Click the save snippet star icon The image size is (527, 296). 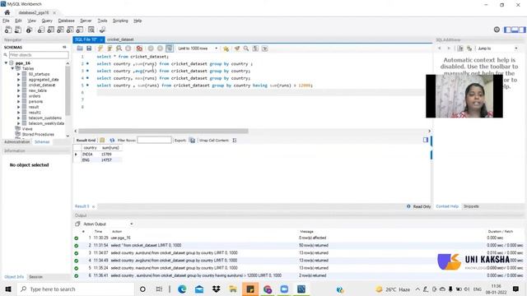point(226,49)
